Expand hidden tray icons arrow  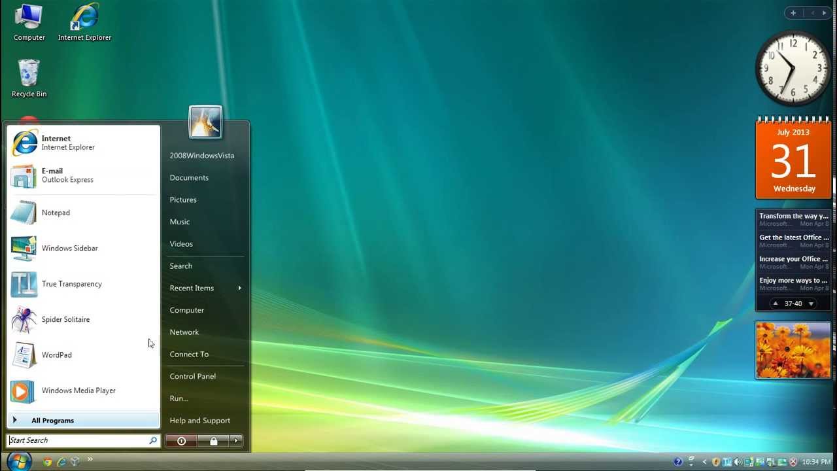[704, 462]
